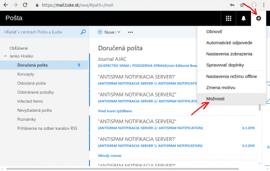The height and width of the screenshot is (171, 270).
Task: Bookmark the page with star icon
Action: [242, 5]
